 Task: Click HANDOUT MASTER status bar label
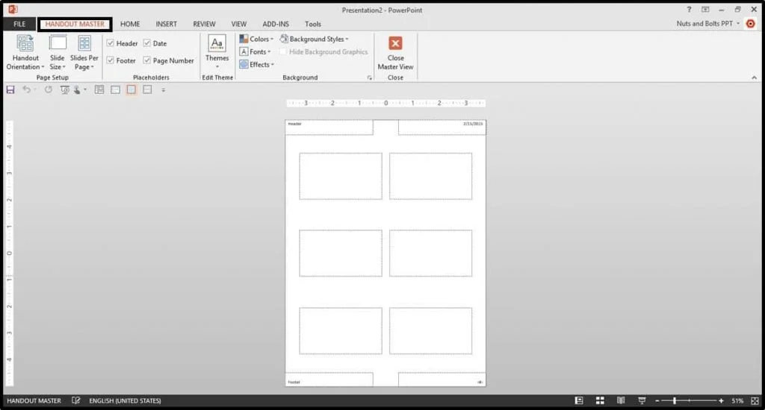[34, 401]
